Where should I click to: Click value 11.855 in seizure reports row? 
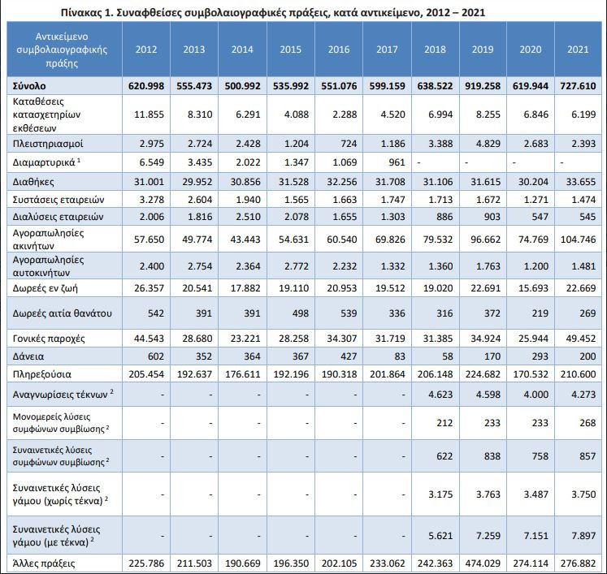click(x=149, y=114)
